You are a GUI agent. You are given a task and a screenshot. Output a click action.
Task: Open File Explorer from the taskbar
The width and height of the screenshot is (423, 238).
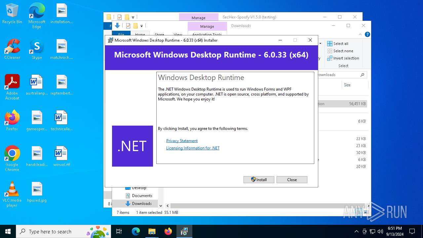152,231
